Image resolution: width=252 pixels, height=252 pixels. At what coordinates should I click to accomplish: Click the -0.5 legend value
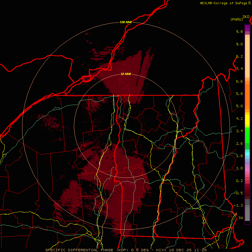point(238,193)
